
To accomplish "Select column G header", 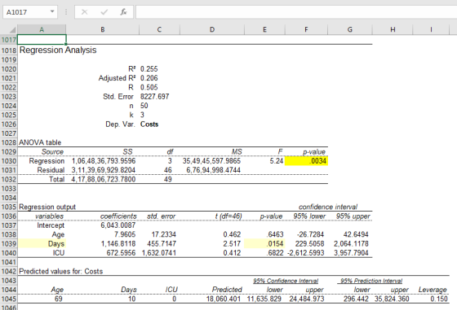I will pos(350,29).
